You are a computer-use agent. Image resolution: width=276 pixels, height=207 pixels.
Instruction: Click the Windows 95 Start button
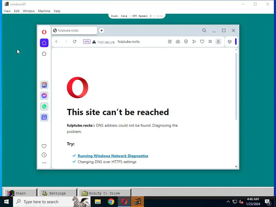[20, 193]
